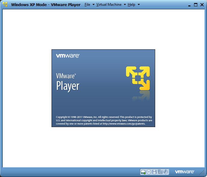Screen dimensions: 207x177
Task: Click the yellow arrows VMware Player logo
Action: click(x=138, y=78)
